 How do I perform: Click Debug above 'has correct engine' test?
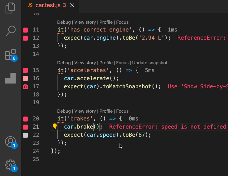[x=64, y=22]
